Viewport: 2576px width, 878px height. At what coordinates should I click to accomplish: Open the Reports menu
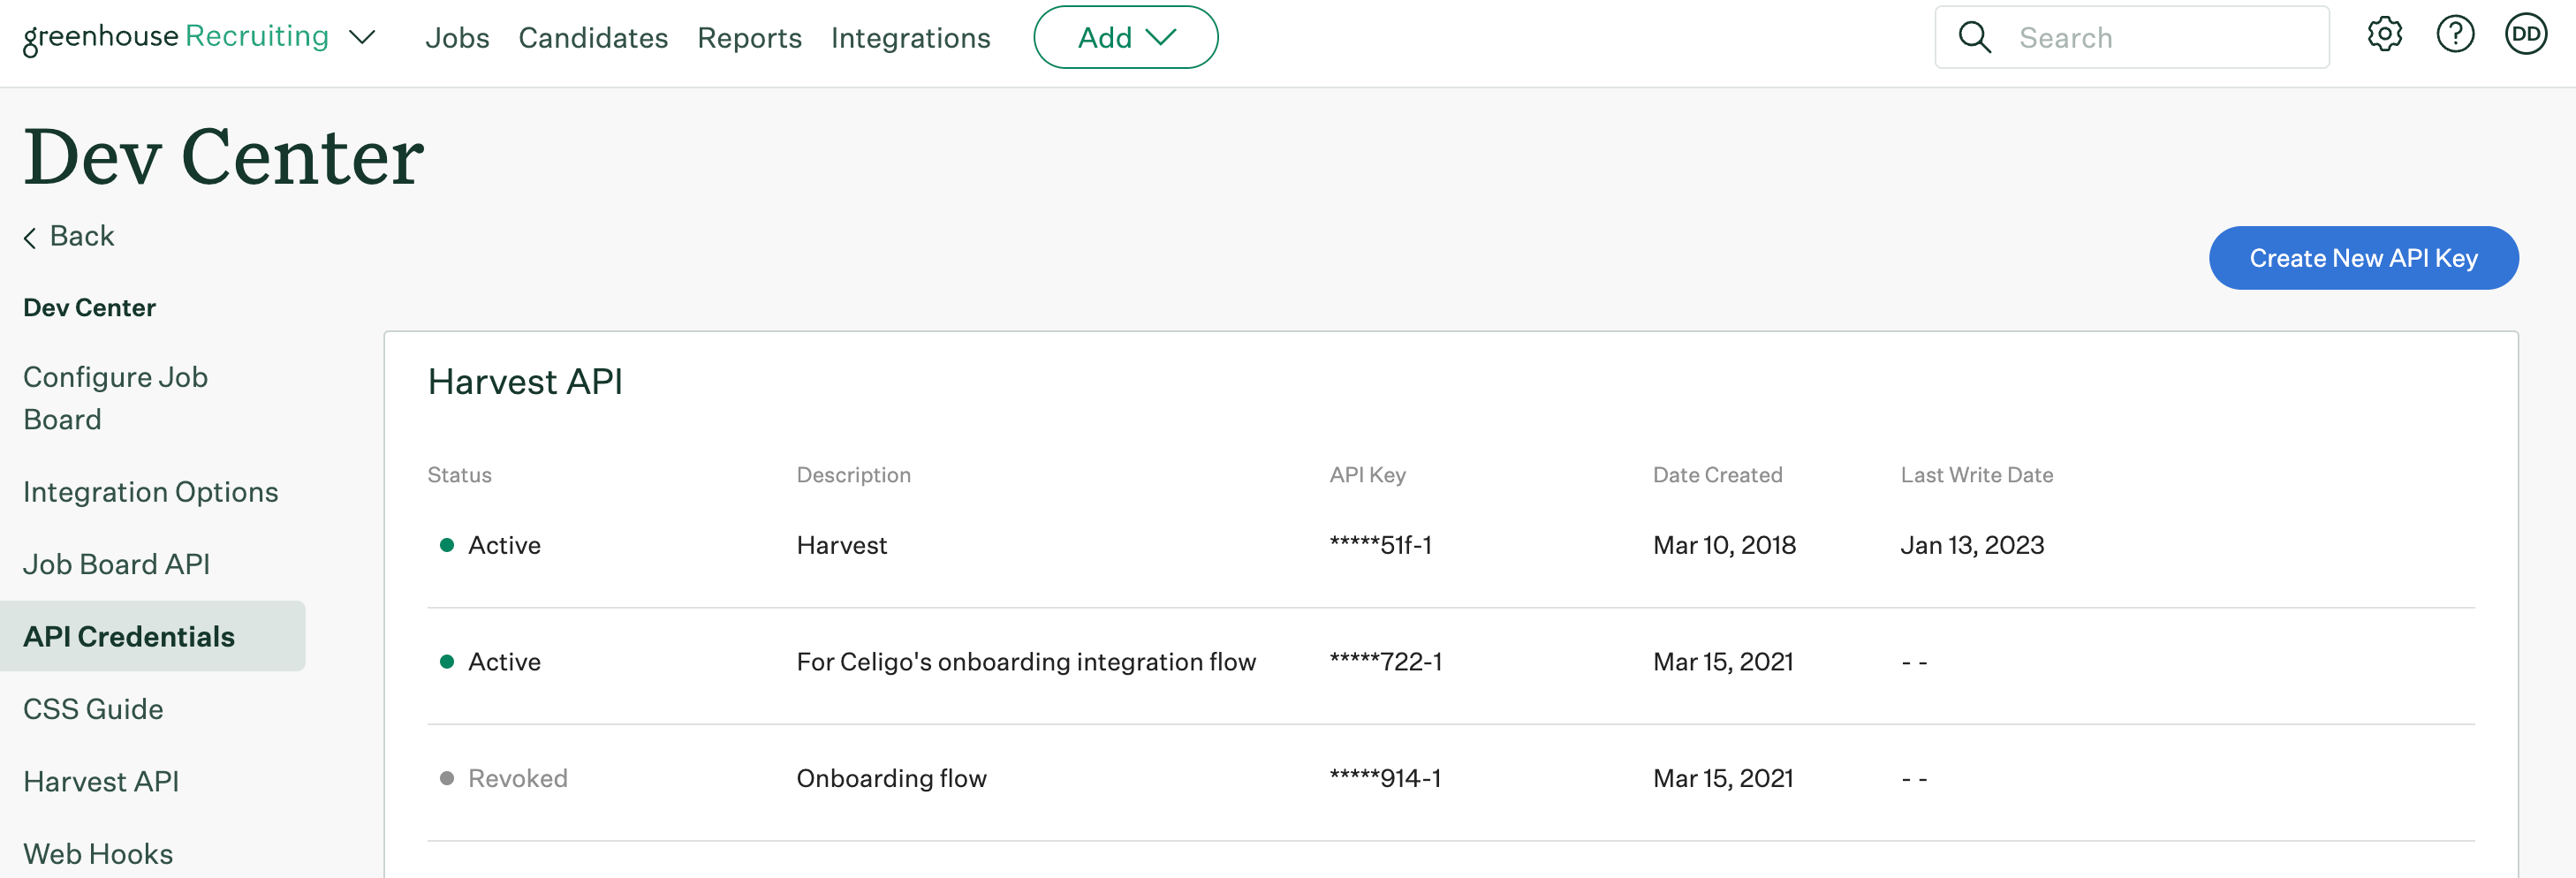749,38
